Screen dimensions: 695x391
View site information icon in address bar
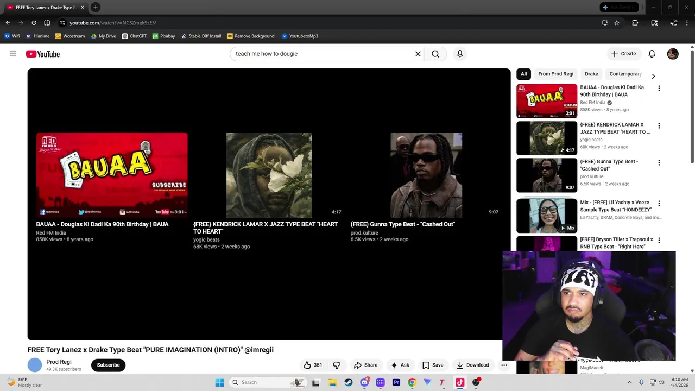pyautogui.click(x=62, y=23)
